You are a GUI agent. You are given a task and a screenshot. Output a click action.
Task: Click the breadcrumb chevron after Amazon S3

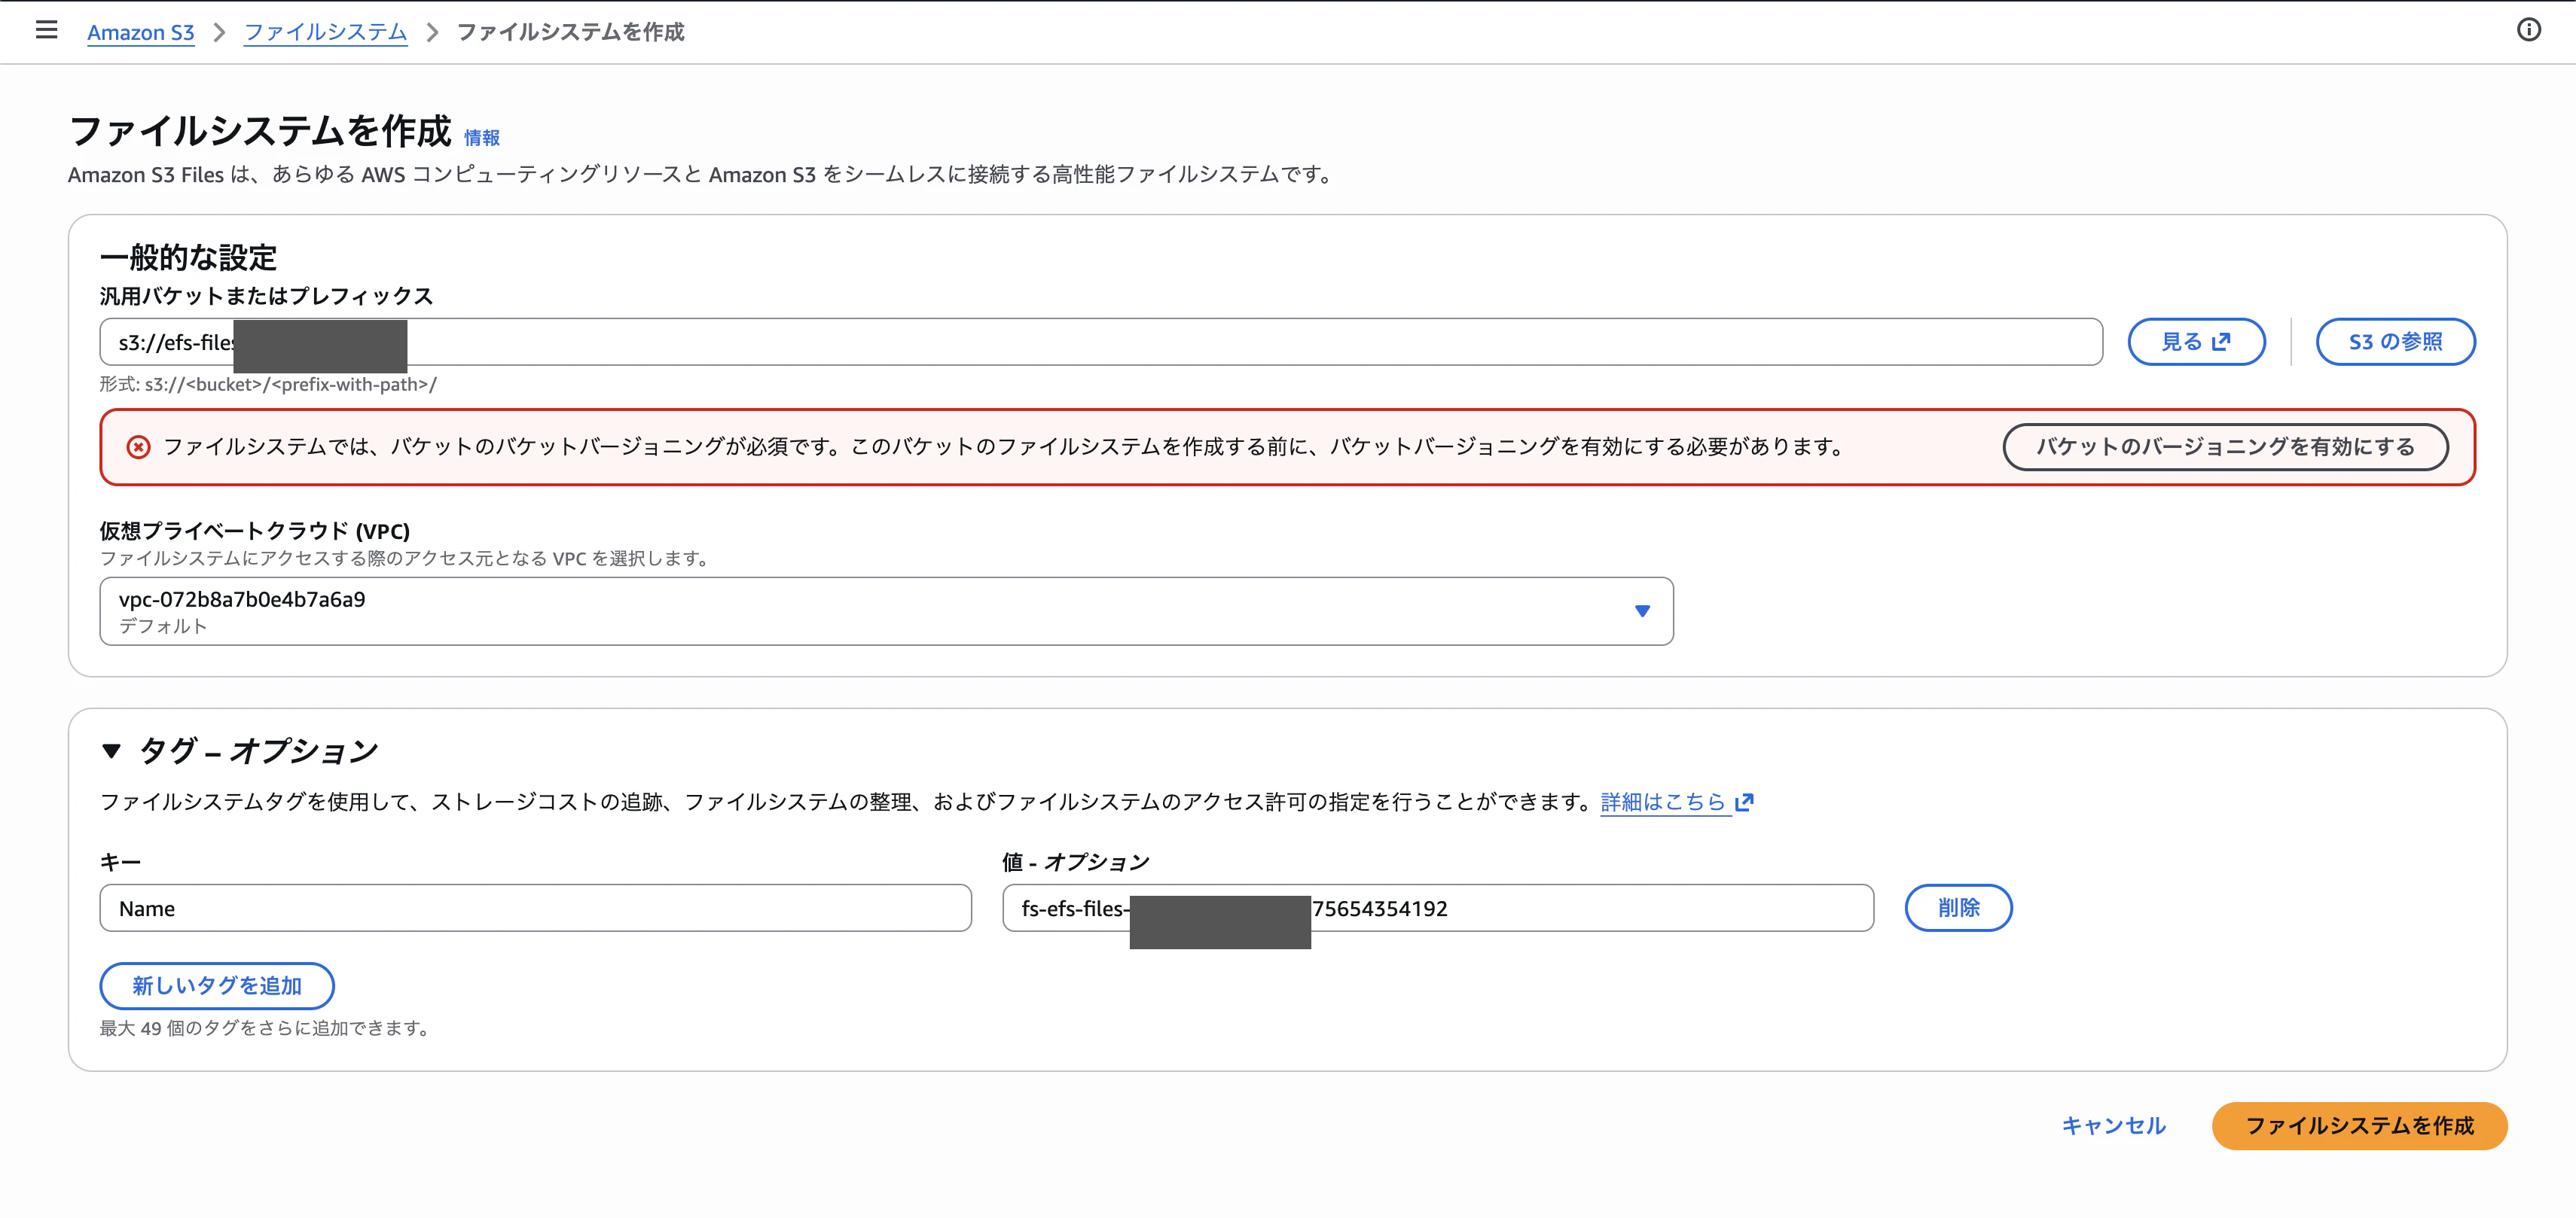pyautogui.click(x=219, y=32)
